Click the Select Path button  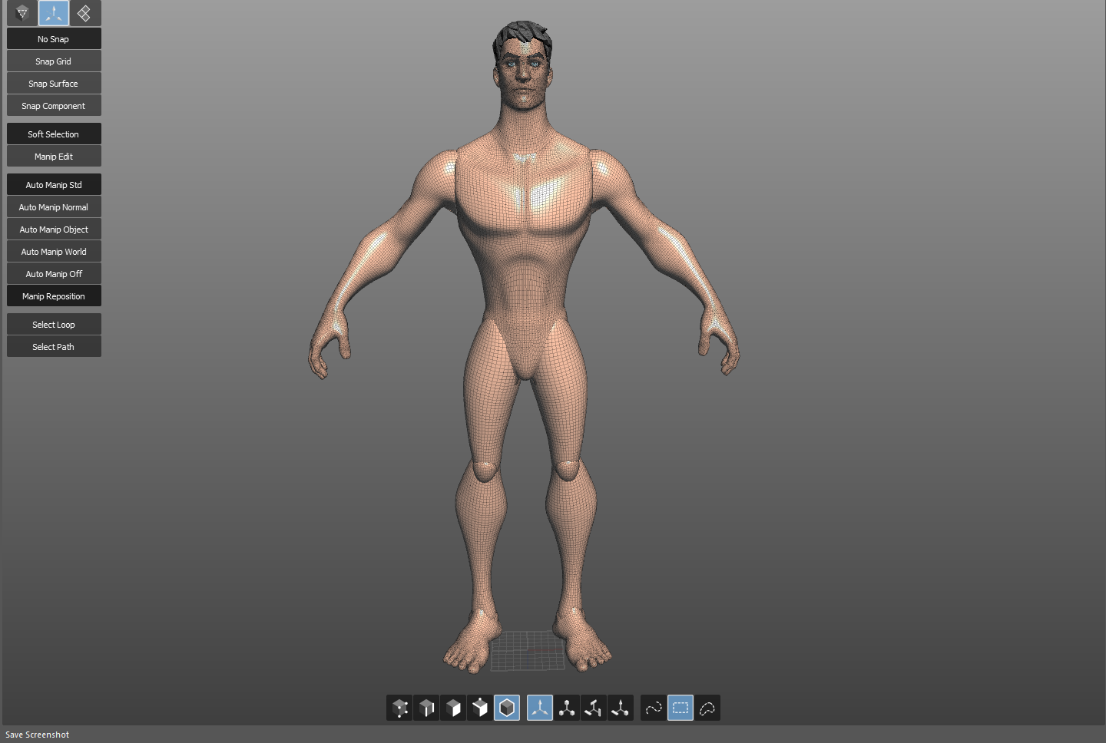tap(54, 347)
